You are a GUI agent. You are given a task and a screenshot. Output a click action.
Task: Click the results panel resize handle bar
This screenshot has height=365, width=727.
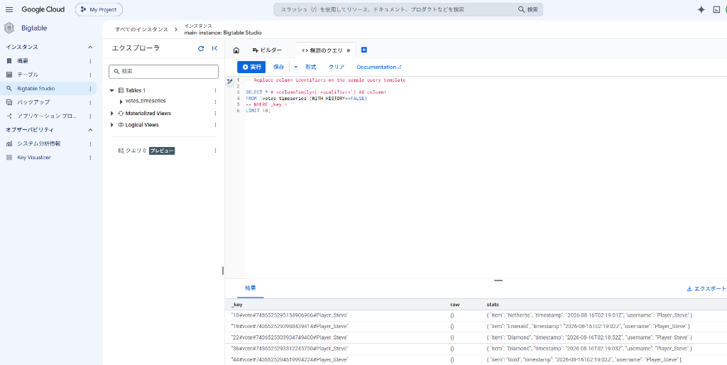(x=498, y=280)
